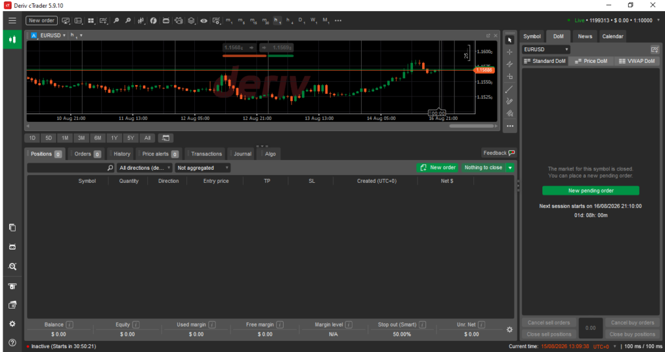
Task: Open the help question mark icon
Action: click(12, 343)
